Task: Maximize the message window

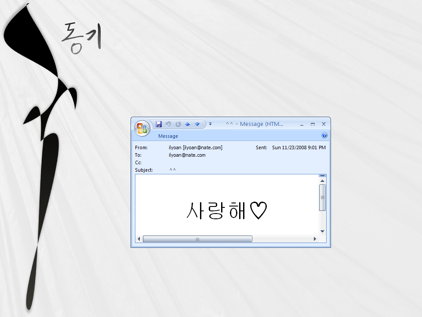Action: [x=313, y=124]
